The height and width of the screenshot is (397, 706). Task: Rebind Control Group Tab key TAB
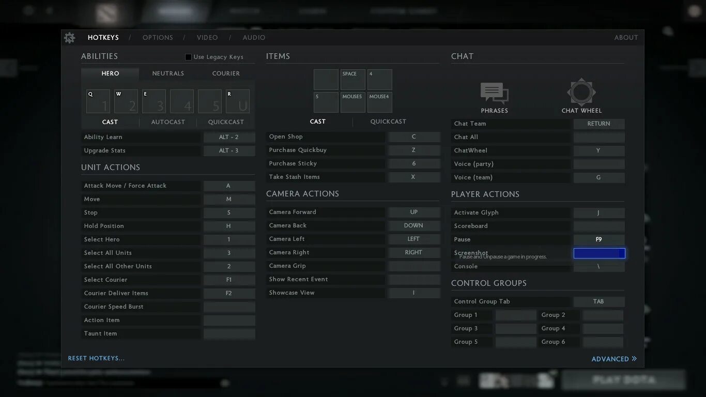599,301
